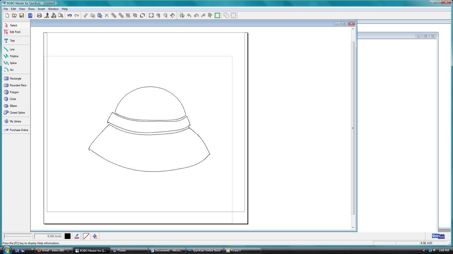This screenshot has width=453, height=254.
Task: Select the pan hand tool
Action: pyautogui.click(x=172, y=16)
